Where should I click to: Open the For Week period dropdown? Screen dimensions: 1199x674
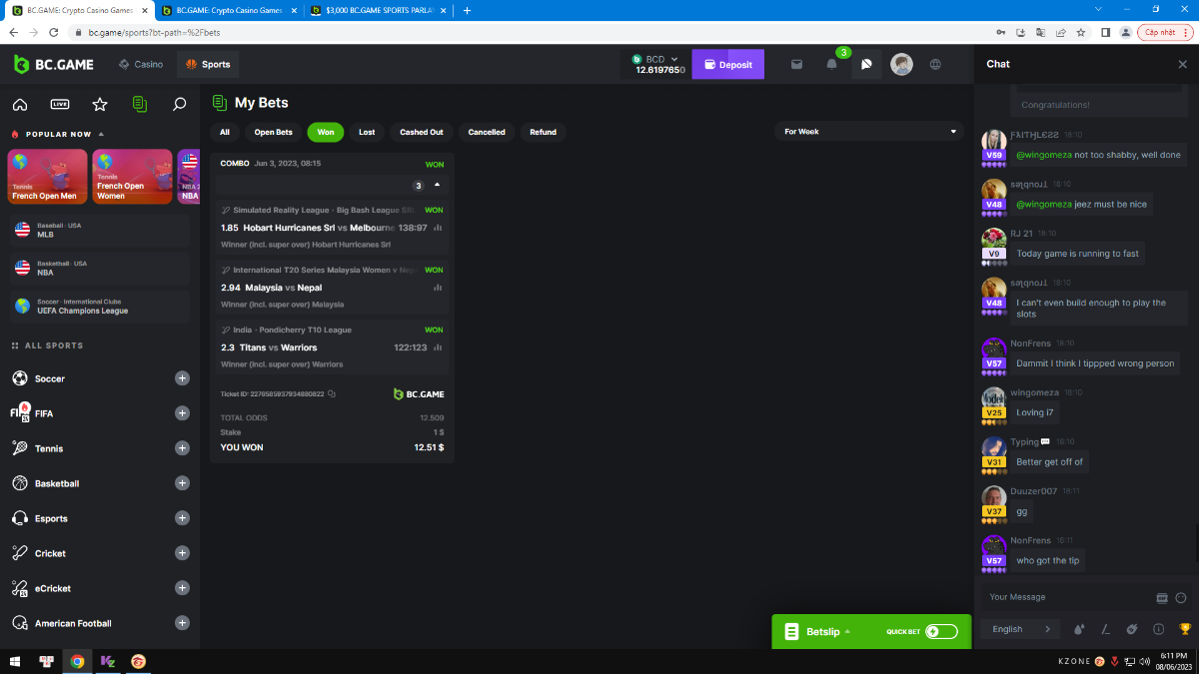click(869, 131)
